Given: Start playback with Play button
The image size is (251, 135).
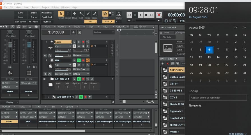Looking at the screenshot, I should [x=141, y=15].
